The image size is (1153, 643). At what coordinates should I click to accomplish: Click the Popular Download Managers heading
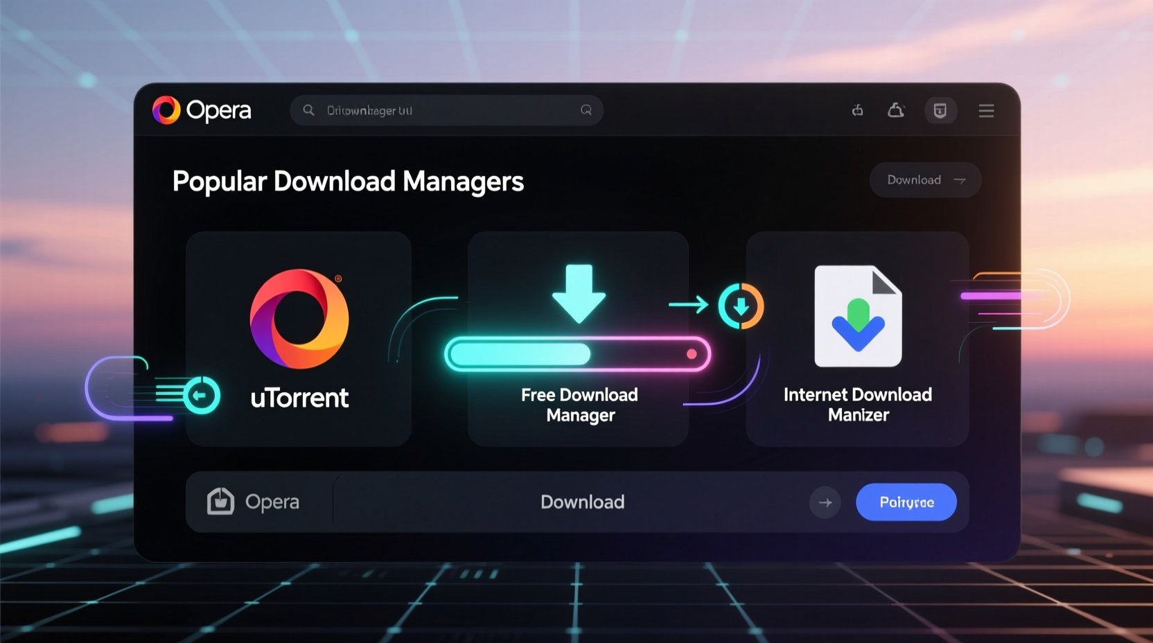tap(348, 182)
